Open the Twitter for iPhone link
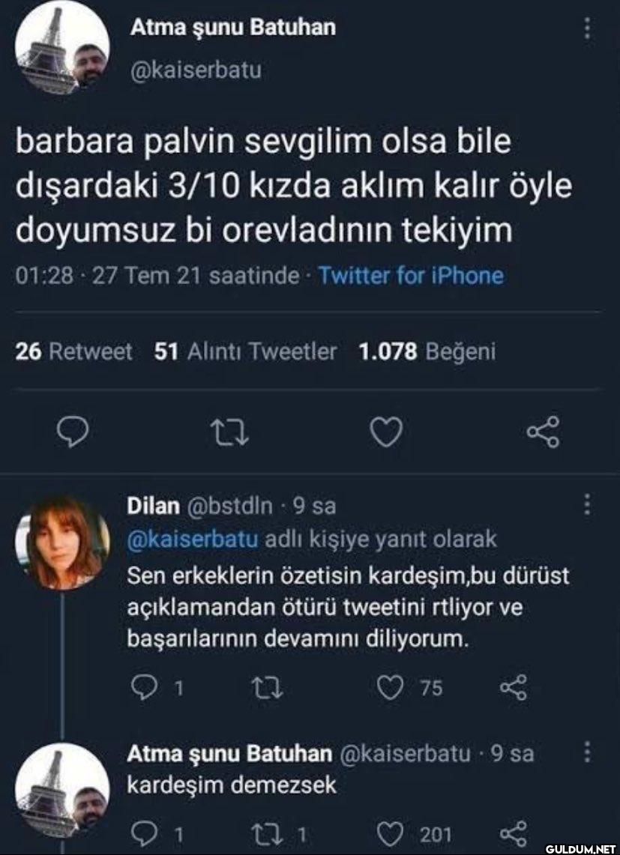The height and width of the screenshot is (855, 620). pos(410,275)
